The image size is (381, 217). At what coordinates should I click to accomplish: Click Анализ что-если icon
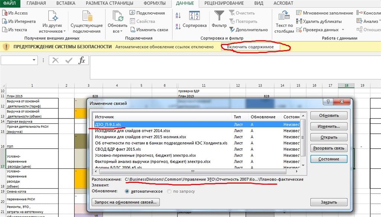pyautogui.click(x=360, y=21)
